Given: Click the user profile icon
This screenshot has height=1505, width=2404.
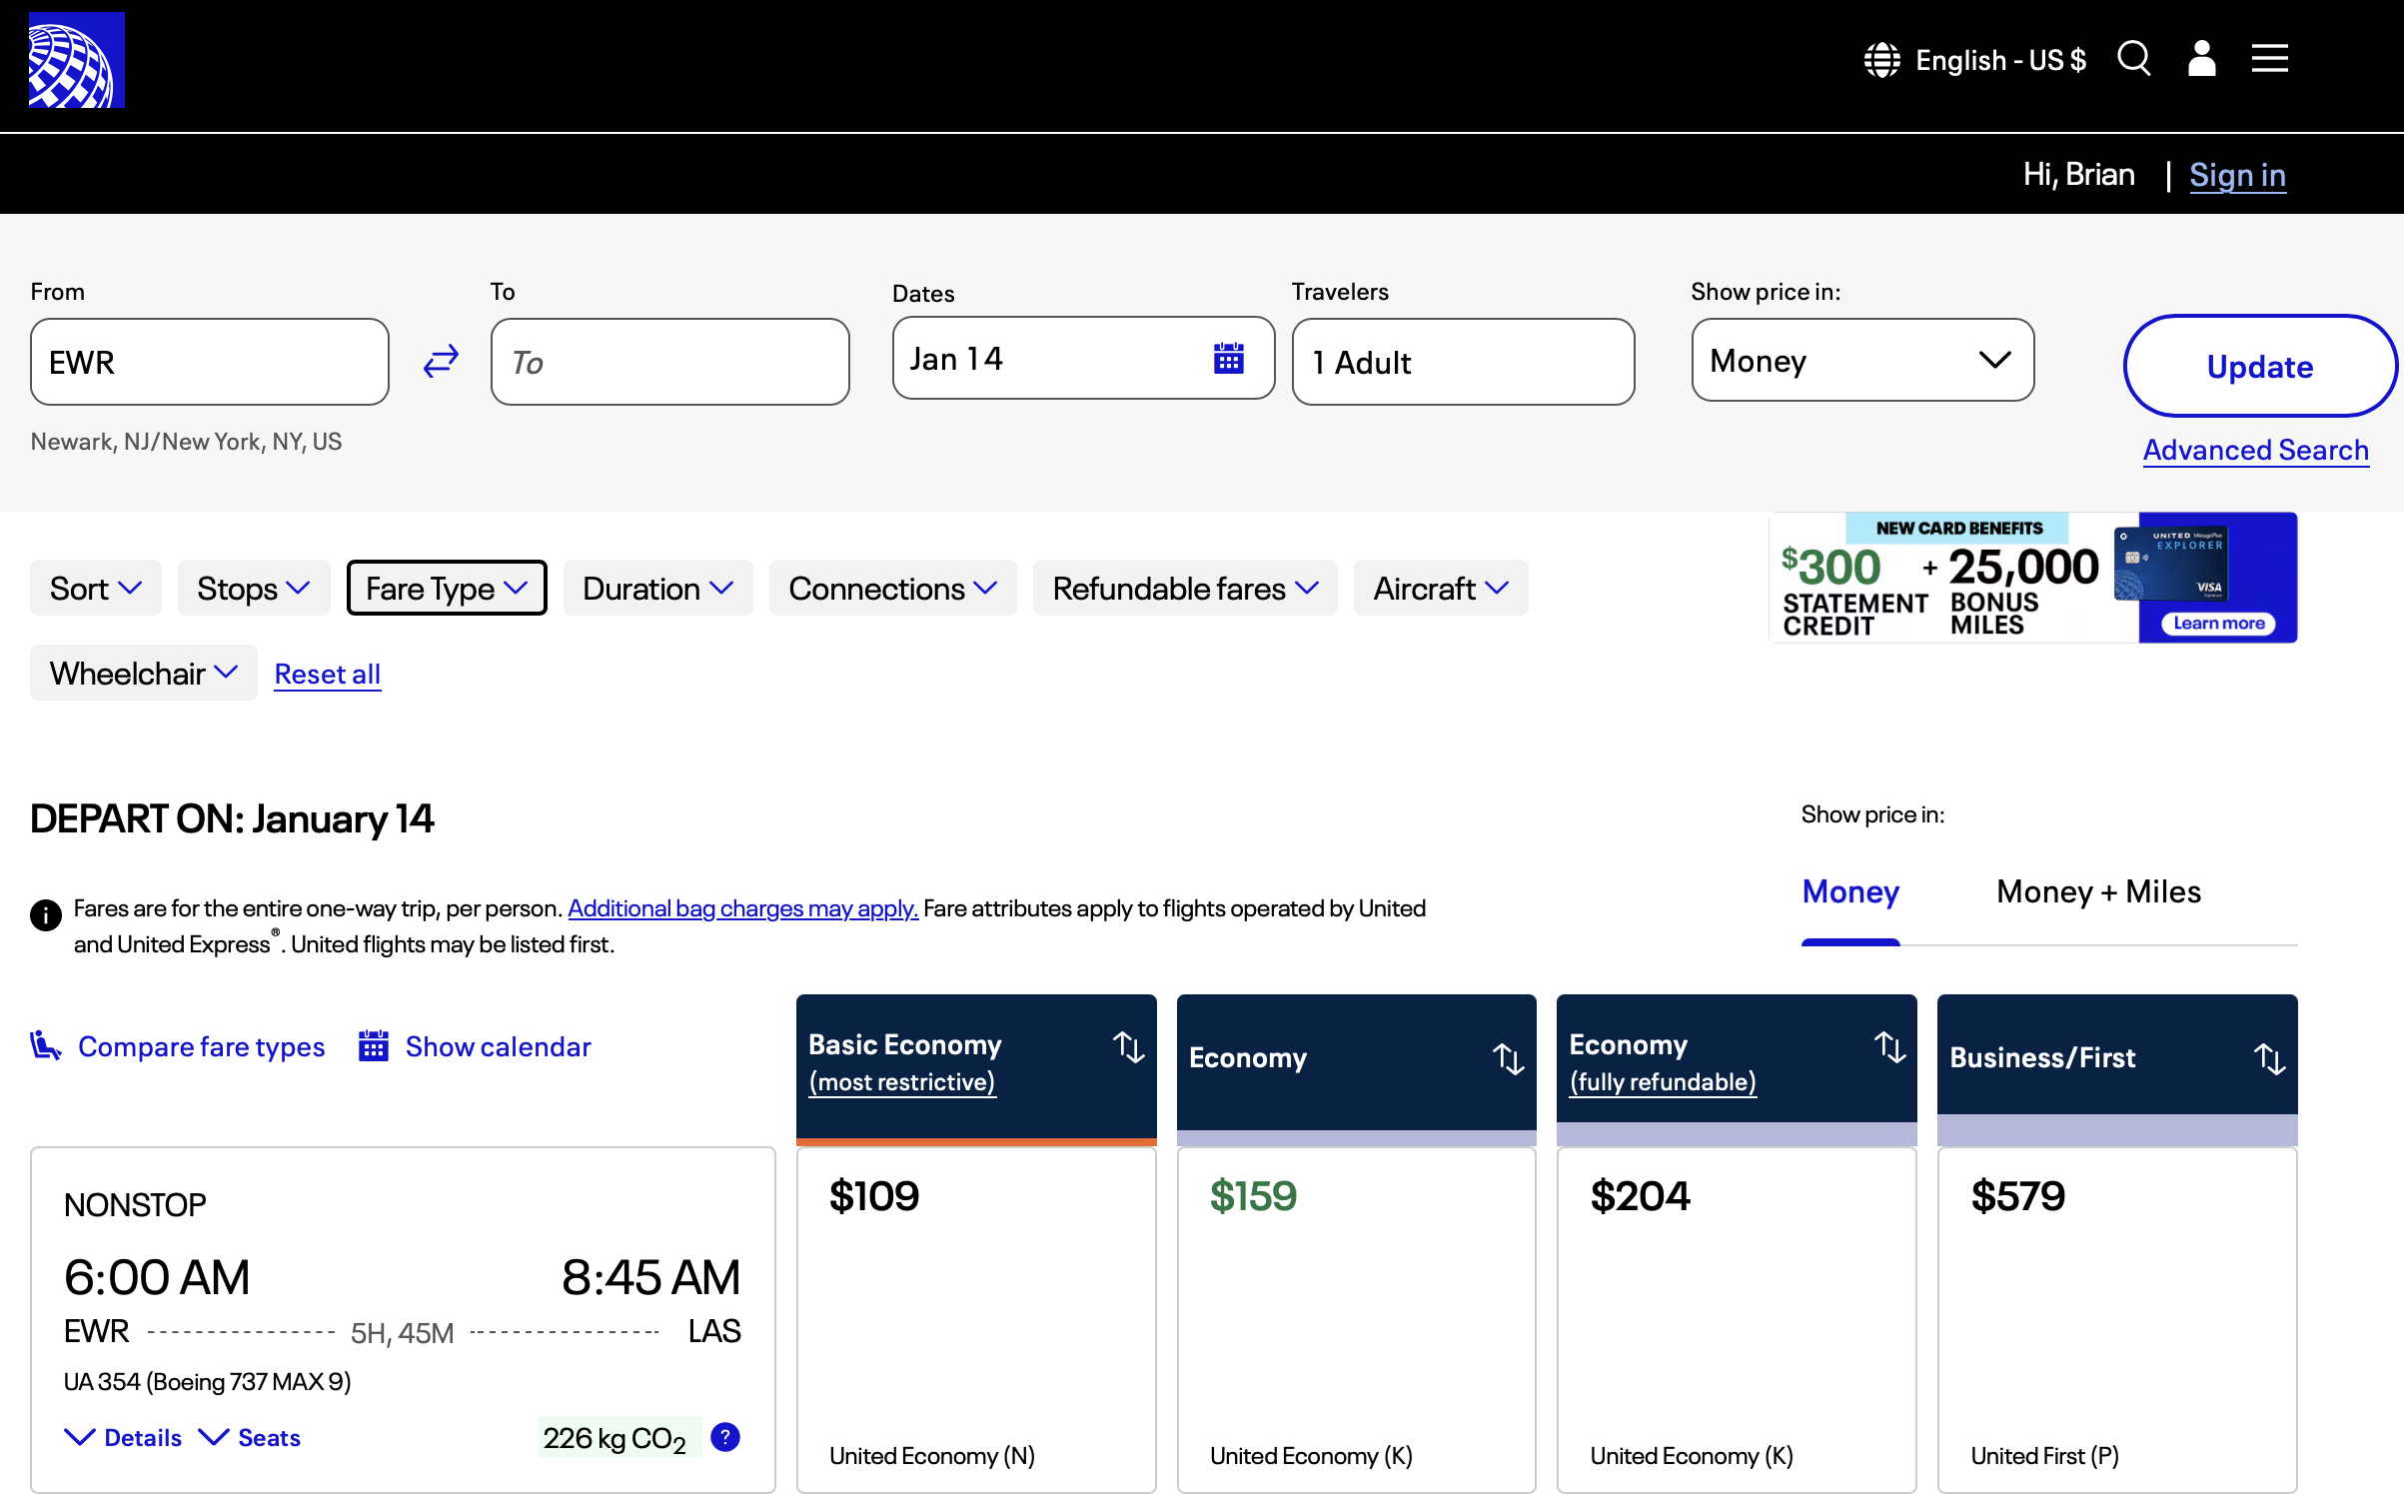Looking at the screenshot, I should coord(2201,59).
